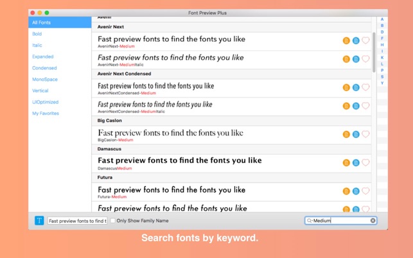Viewport: 413px width, 258px height.
Task: Favorite the AvenirNext-Medium font with heart
Action: coord(365,40)
